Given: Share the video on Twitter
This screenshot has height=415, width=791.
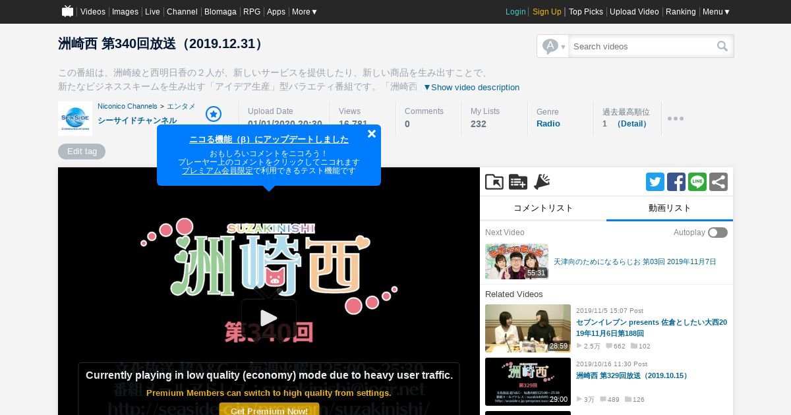Looking at the screenshot, I should click(x=655, y=182).
